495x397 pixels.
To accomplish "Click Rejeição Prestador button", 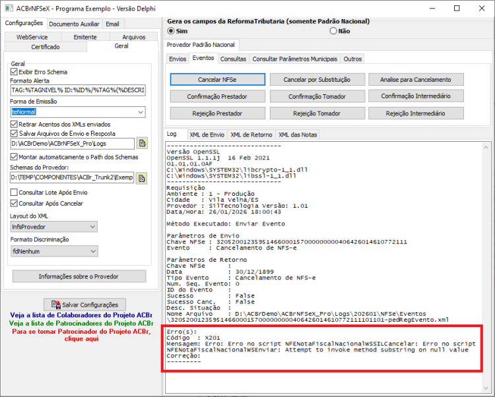I will [218, 113].
